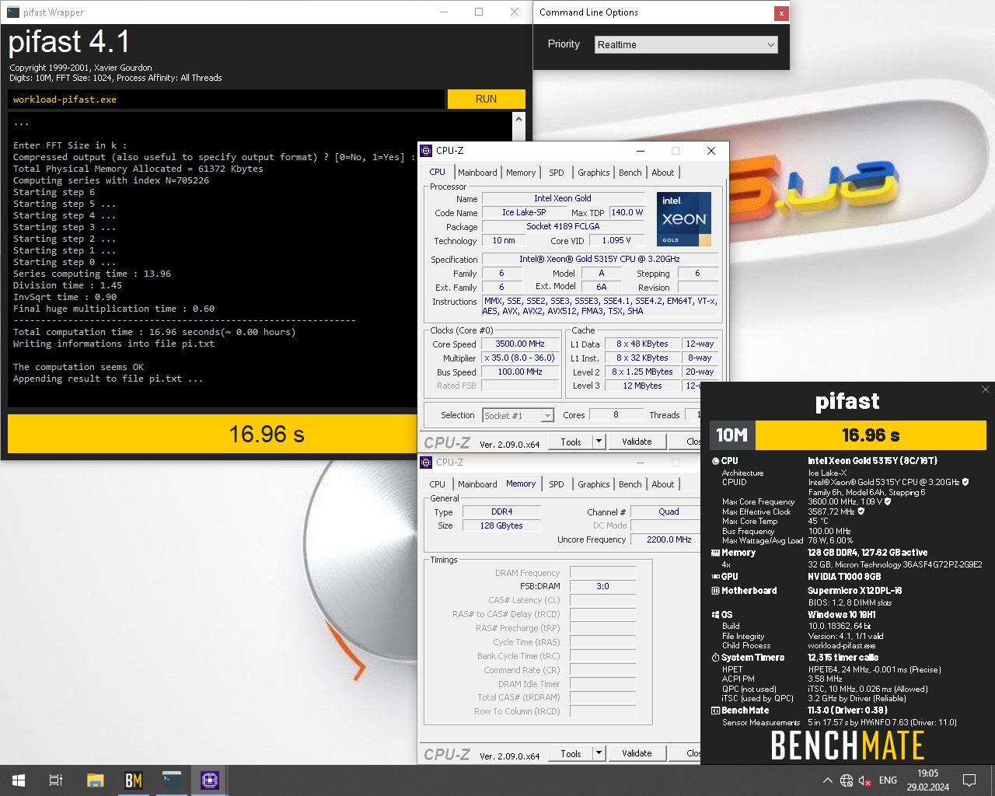Select Mainboard tab in upper CPU-Z

(477, 173)
